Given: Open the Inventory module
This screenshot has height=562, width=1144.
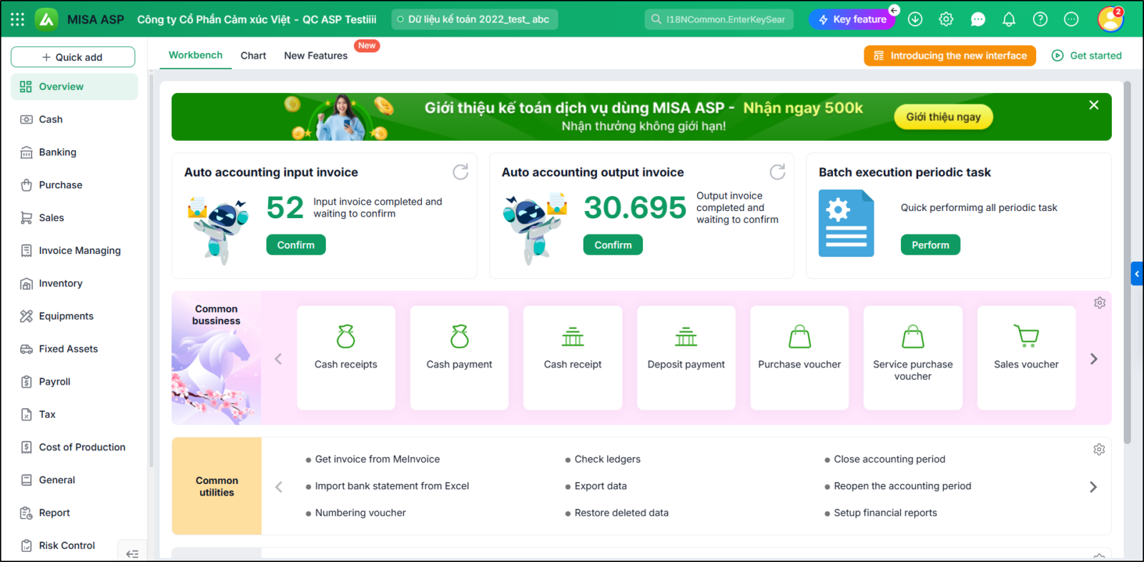Looking at the screenshot, I should pyautogui.click(x=74, y=283).
